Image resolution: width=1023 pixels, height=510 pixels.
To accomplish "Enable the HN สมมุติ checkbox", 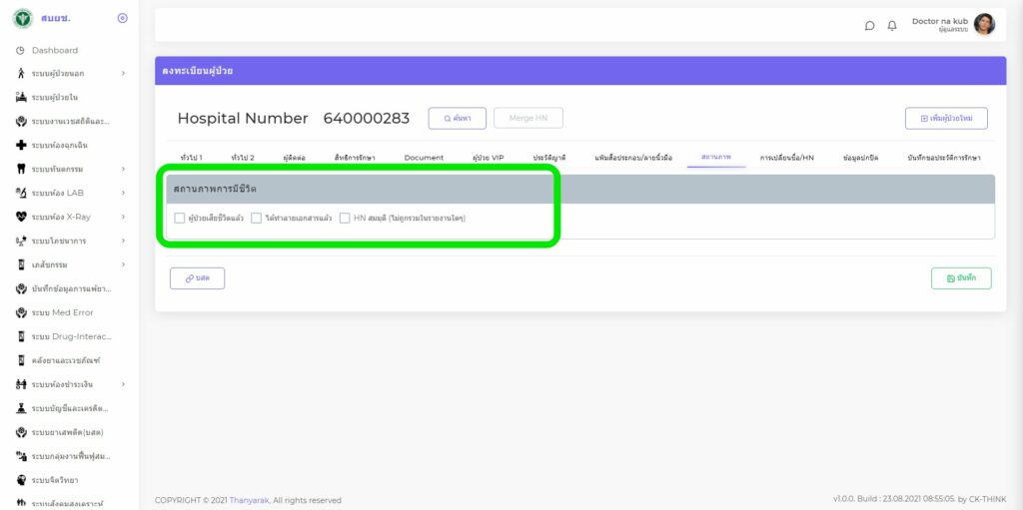I will (x=345, y=218).
